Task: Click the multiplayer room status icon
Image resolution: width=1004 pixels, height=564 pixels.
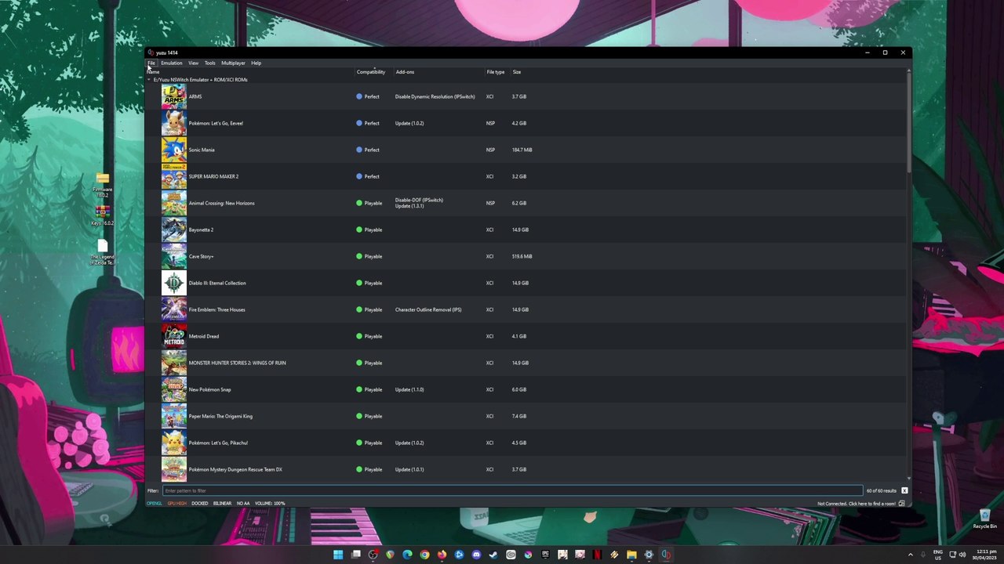Action: (x=902, y=504)
